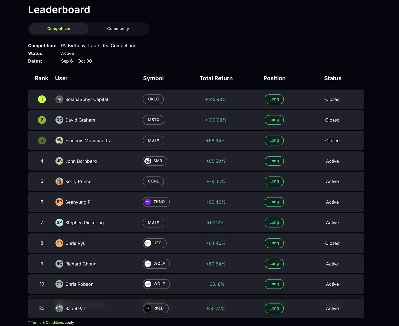Select the user name Francois Mommaerts

(x=87, y=141)
